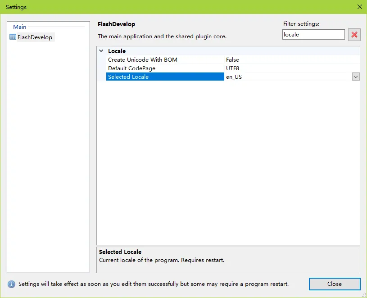
Task: Close the Settings window with title bar X
Action: point(359,7)
